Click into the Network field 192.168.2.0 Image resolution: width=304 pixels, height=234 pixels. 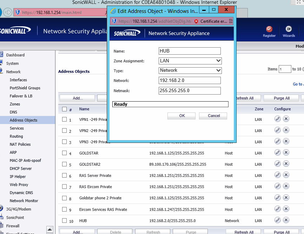[x=190, y=81]
